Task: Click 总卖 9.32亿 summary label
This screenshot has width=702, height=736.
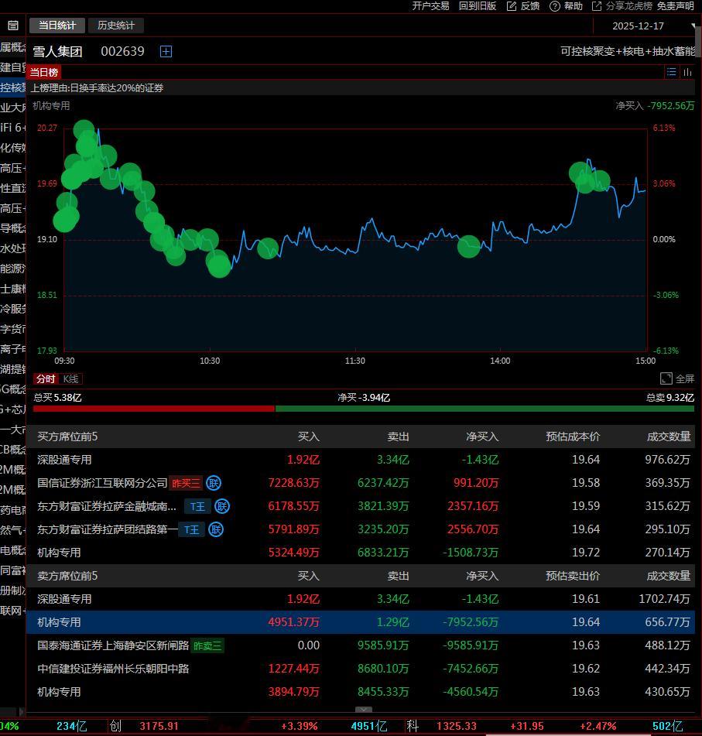Action: (670, 398)
